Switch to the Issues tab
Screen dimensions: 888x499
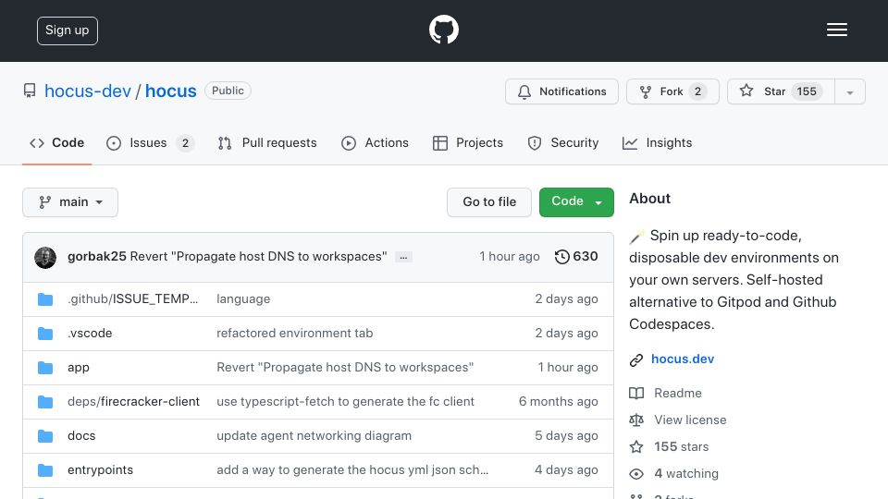tap(150, 143)
